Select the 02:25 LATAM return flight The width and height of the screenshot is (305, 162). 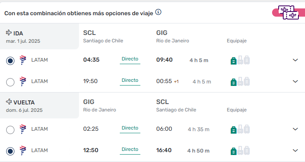(x=10, y=130)
